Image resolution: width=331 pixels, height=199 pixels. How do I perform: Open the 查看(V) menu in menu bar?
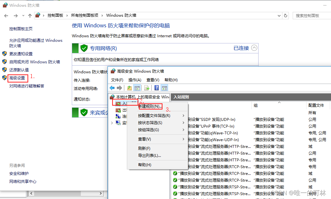click(x=153, y=80)
